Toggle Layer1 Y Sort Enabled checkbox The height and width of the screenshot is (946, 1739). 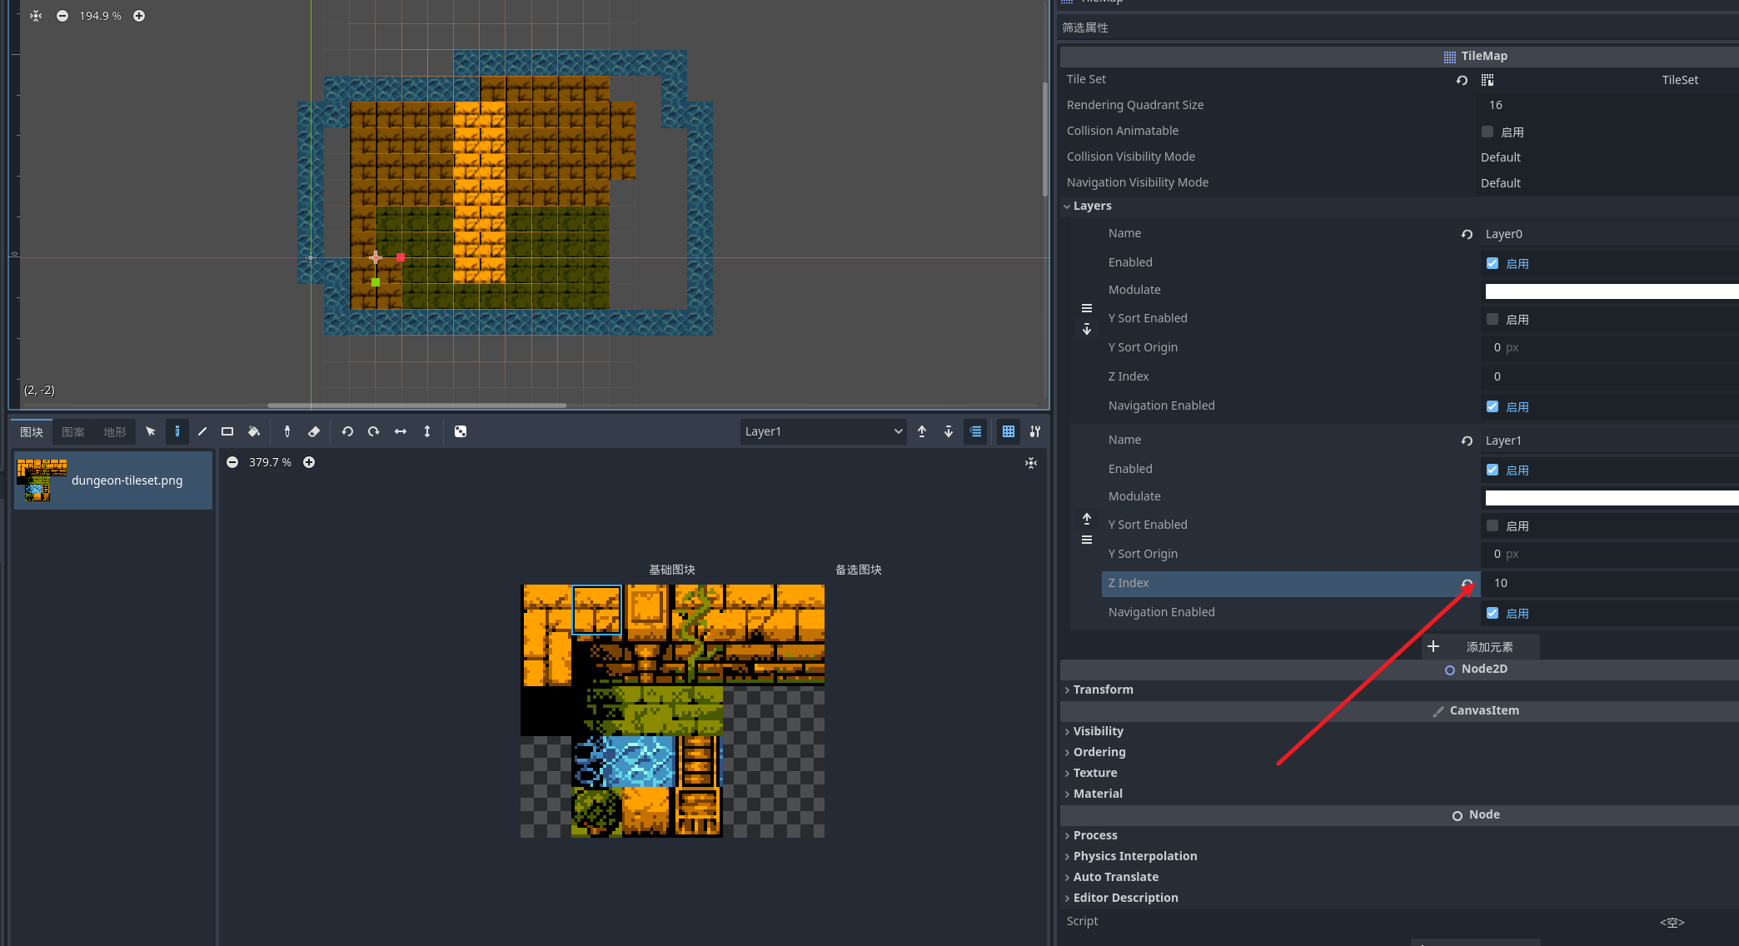pos(1492,525)
